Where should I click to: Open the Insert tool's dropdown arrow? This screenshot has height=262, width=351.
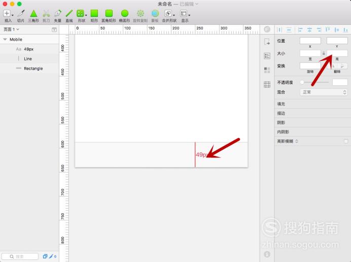pos(13,15)
